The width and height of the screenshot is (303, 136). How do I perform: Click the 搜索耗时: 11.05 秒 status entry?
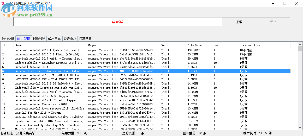coord(258,133)
